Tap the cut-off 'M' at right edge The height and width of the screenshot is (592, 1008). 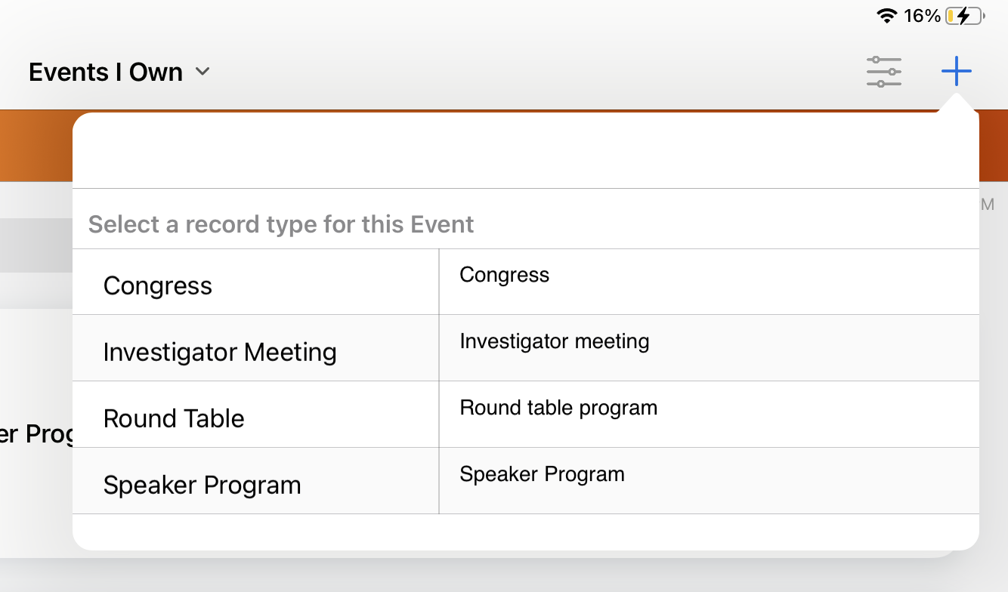pos(988,205)
